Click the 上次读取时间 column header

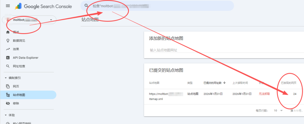tap(240, 83)
